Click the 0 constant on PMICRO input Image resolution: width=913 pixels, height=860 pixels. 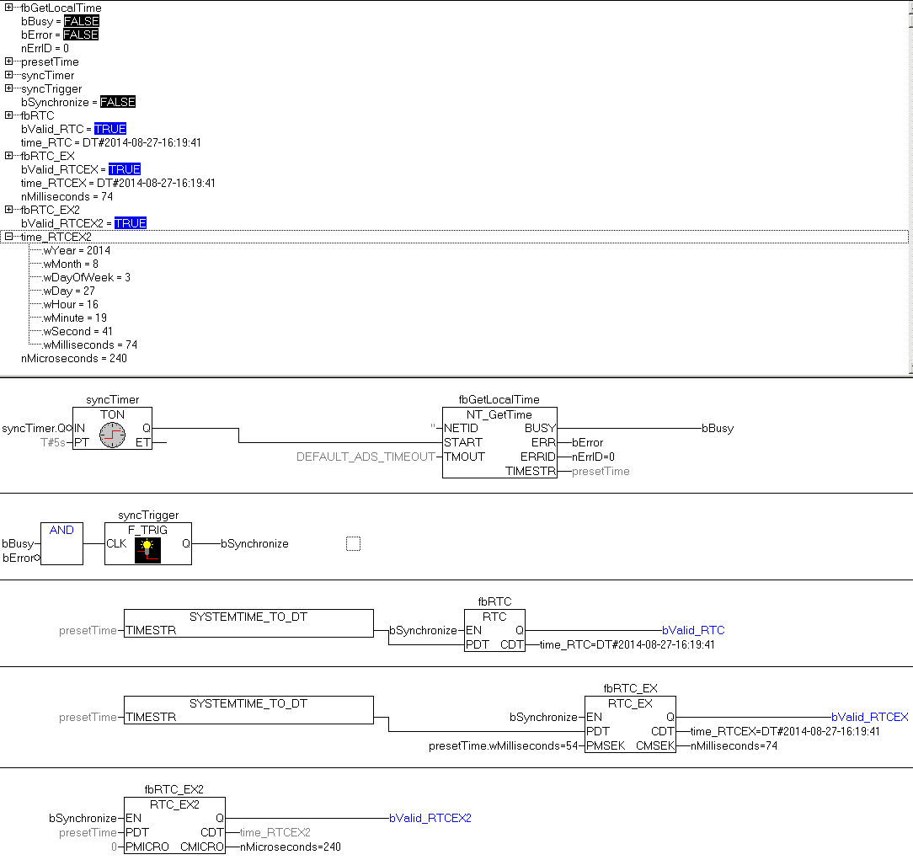(x=115, y=847)
